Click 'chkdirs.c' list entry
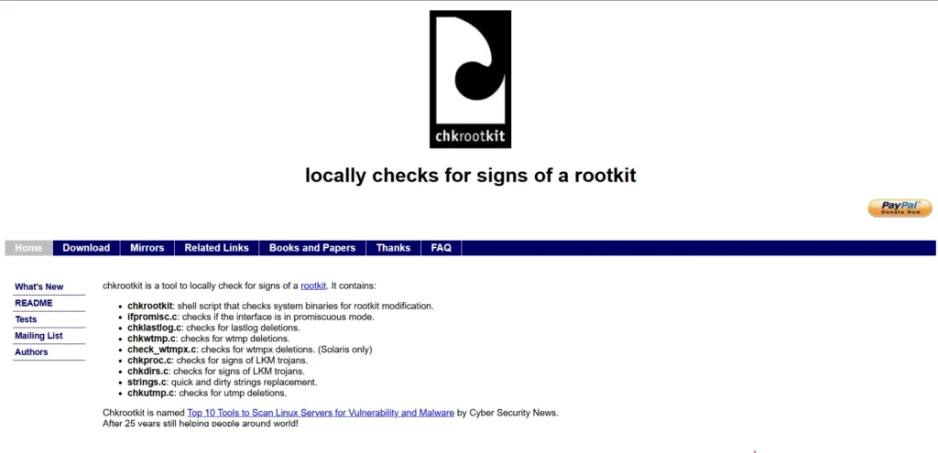This screenshot has height=453, width=938. pyautogui.click(x=216, y=372)
